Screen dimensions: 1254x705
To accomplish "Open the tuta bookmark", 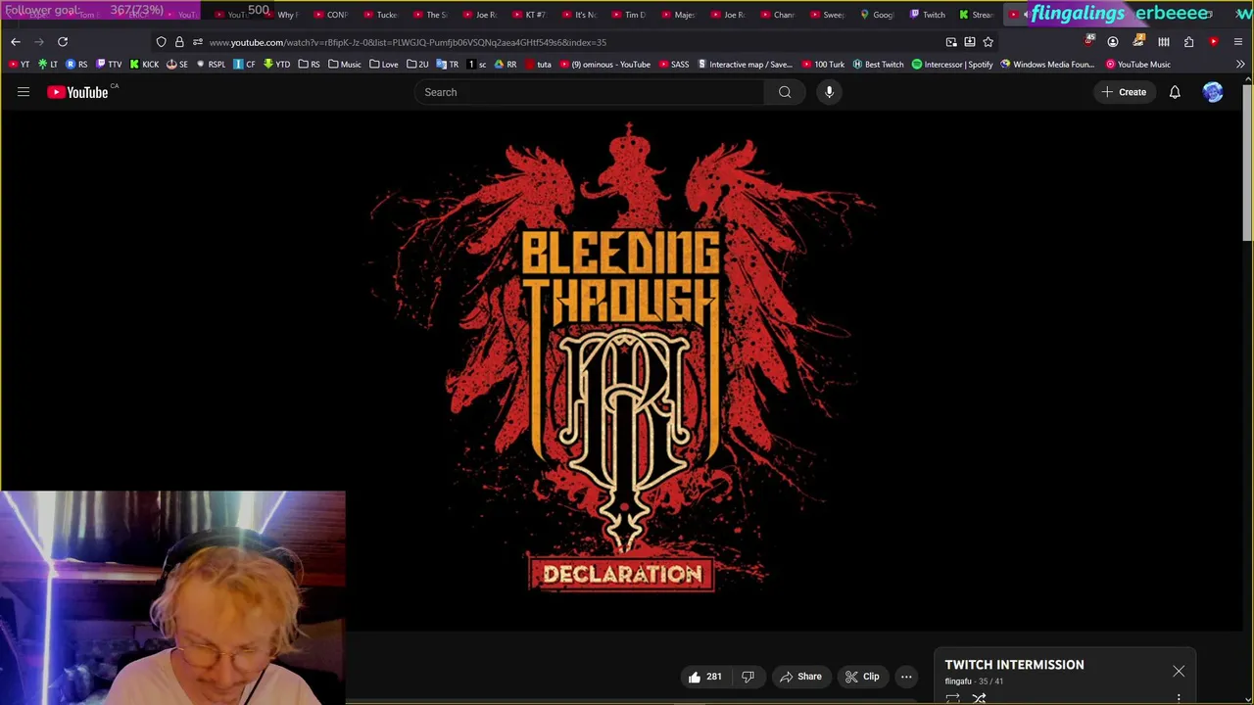I will [x=538, y=65].
